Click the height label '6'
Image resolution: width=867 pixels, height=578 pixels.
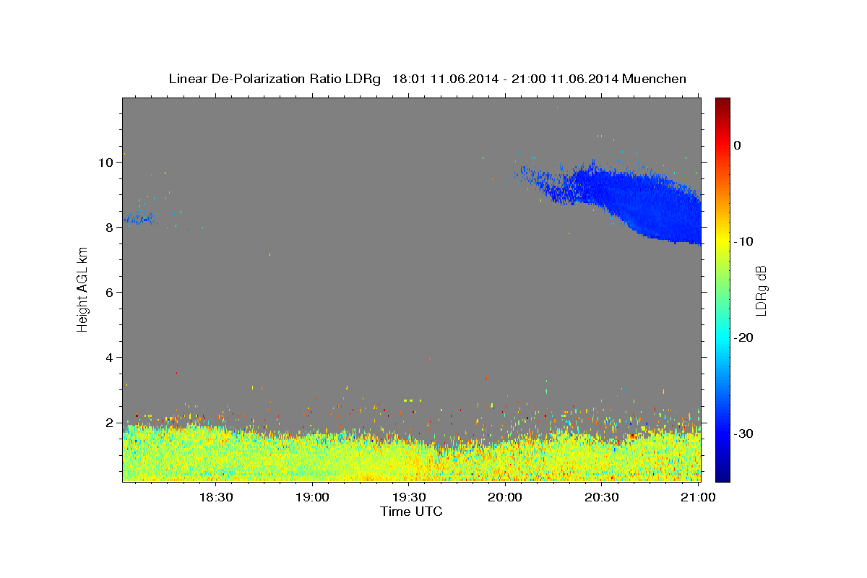pyautogui.click(x=110, y=292)
